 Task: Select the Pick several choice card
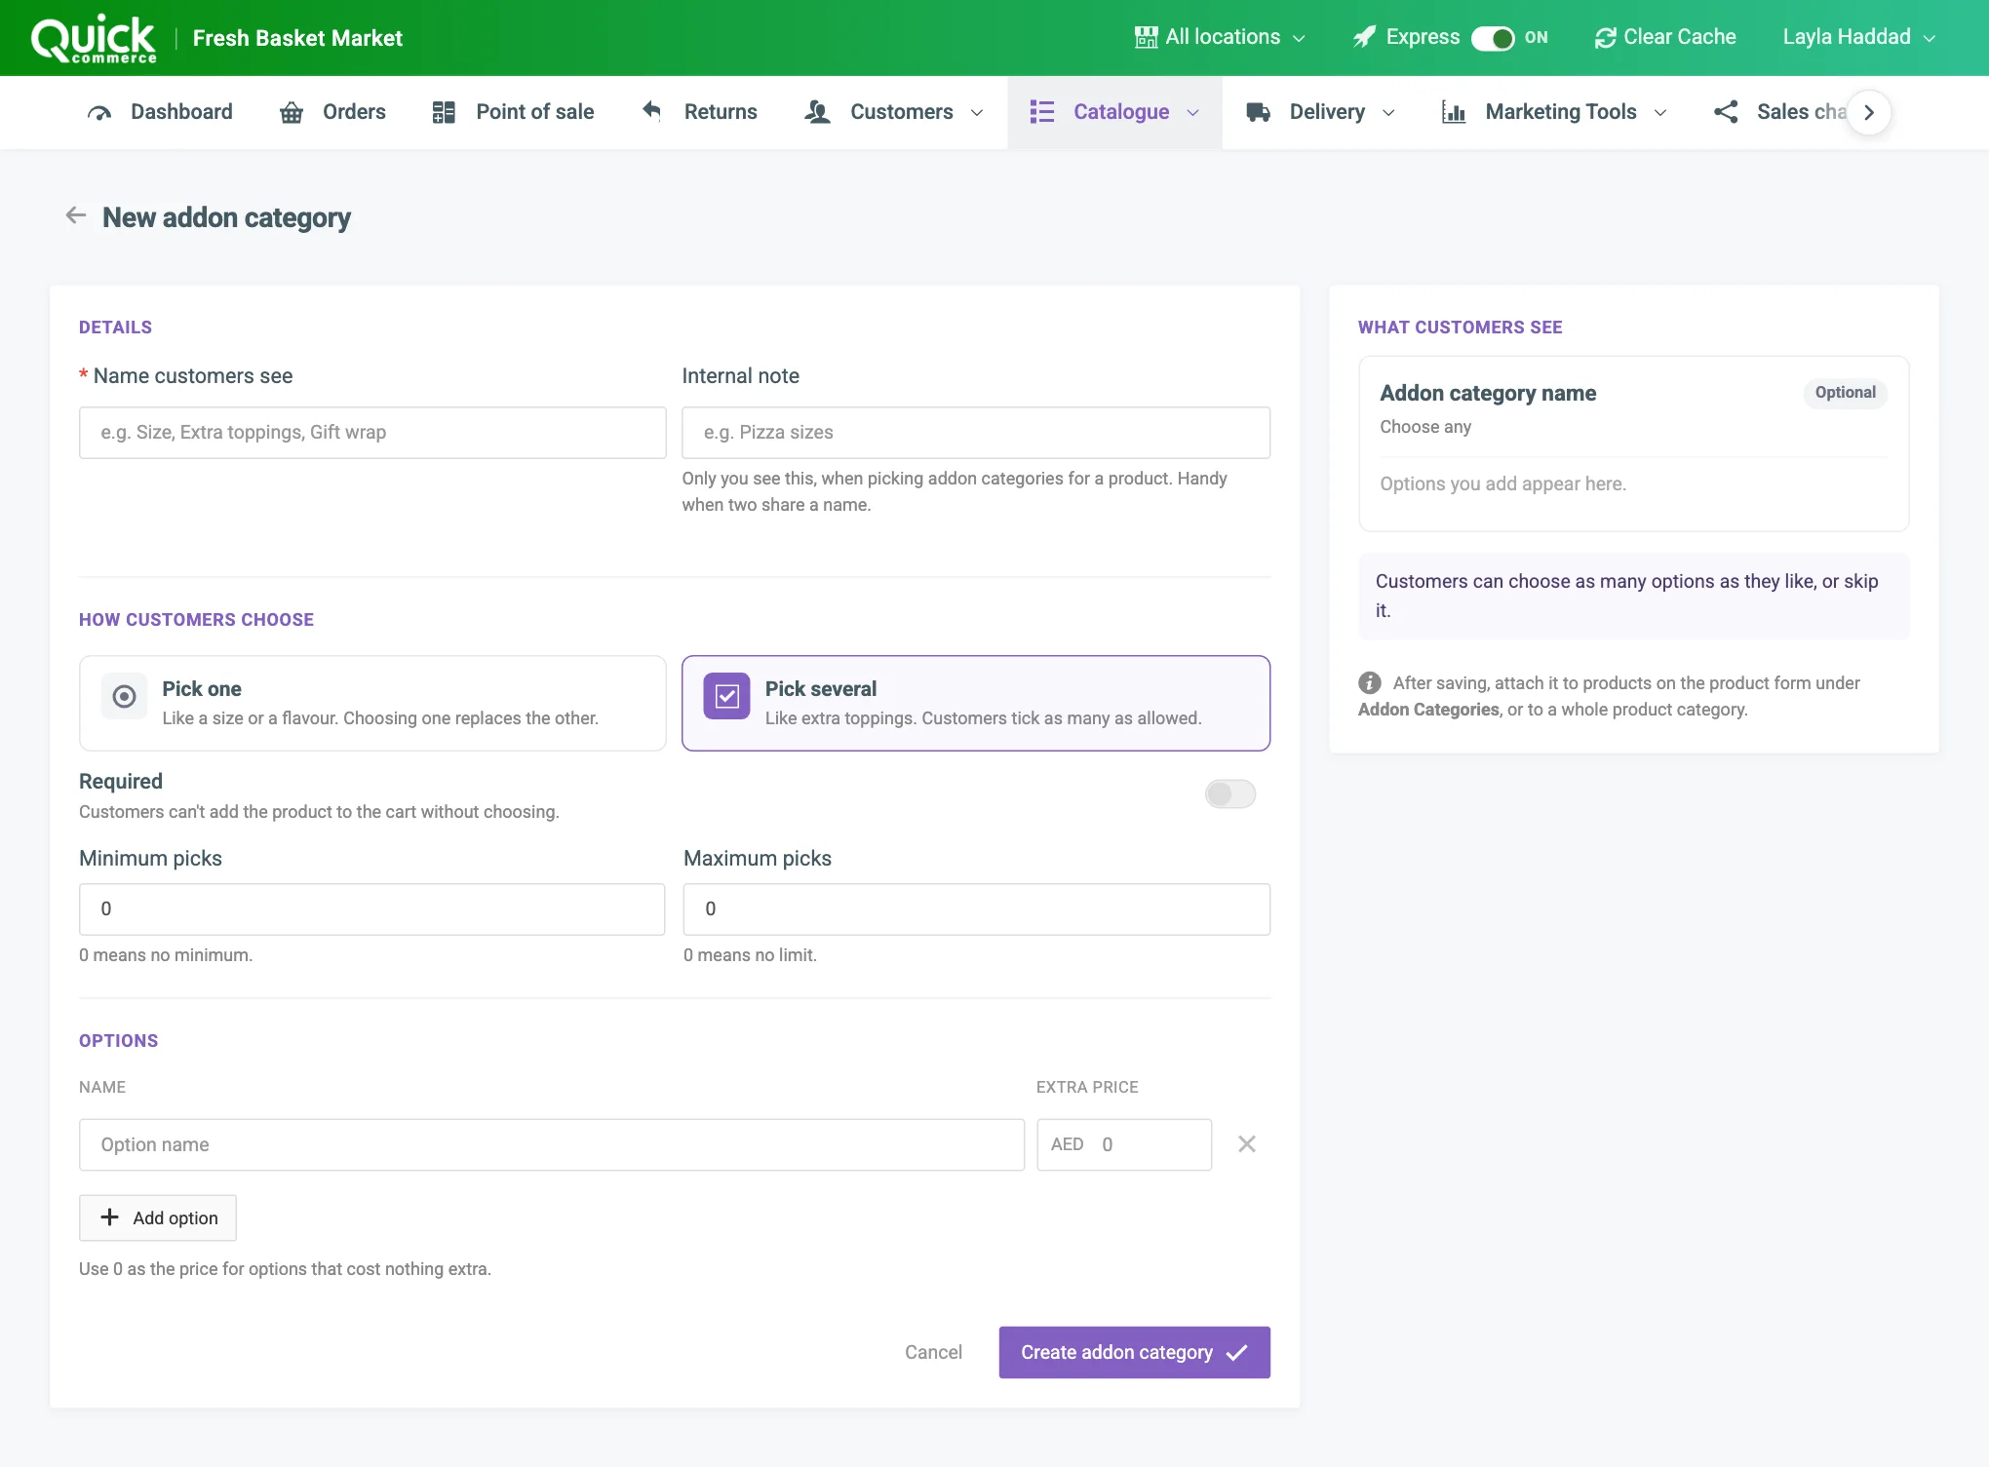976,703
